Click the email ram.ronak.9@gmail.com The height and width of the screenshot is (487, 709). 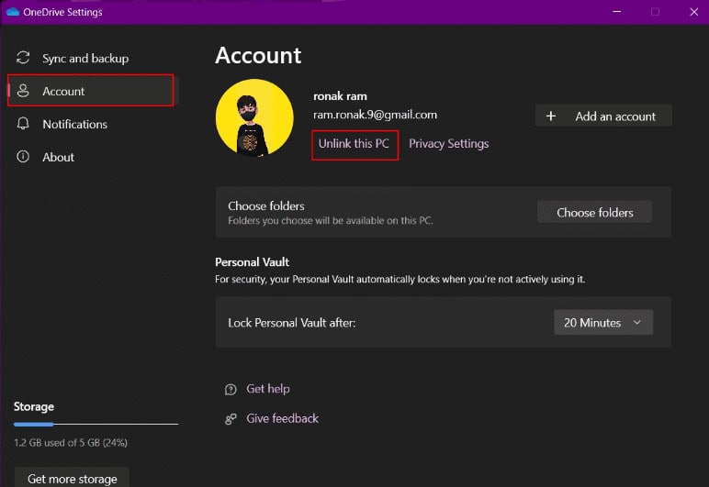click(376, 115)
